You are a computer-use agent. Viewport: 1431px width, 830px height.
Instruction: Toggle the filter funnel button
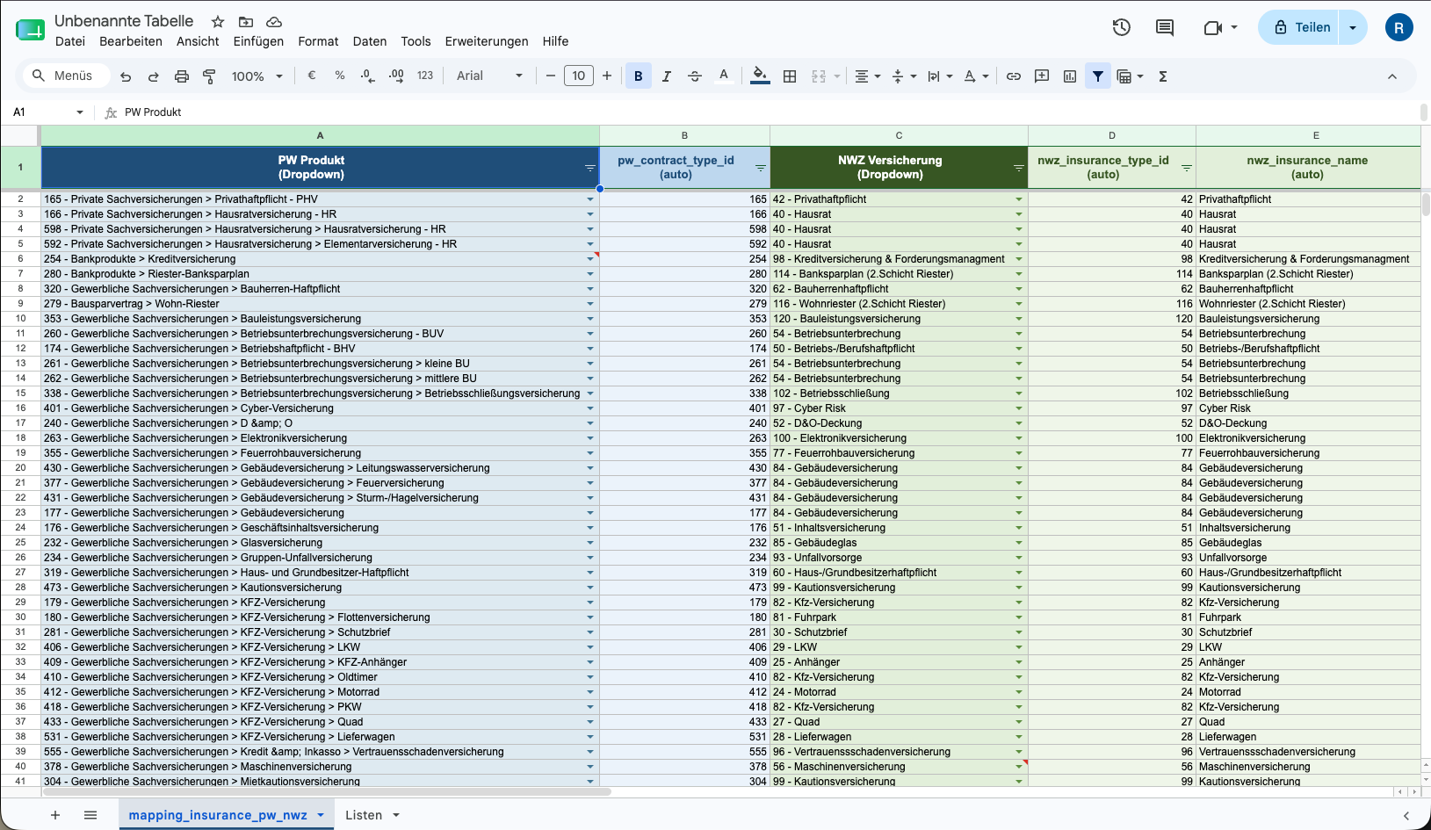pyautogui.click(x=1098, y=76)
